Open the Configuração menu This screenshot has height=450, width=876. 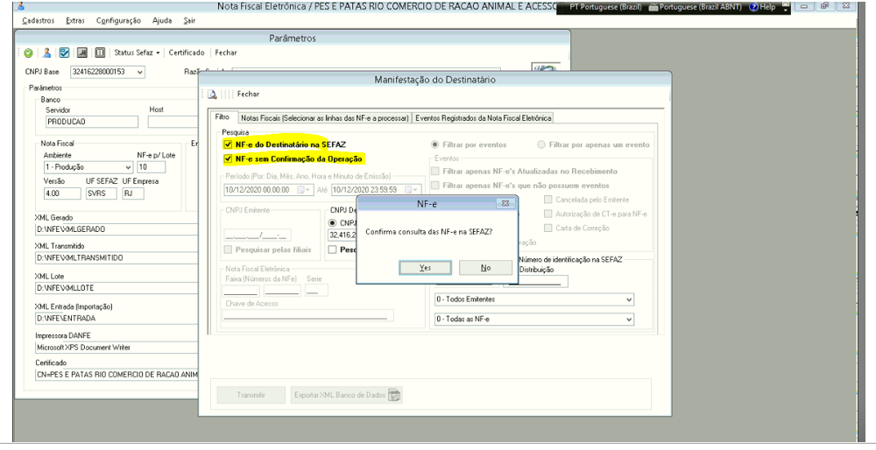coord(118,21)
